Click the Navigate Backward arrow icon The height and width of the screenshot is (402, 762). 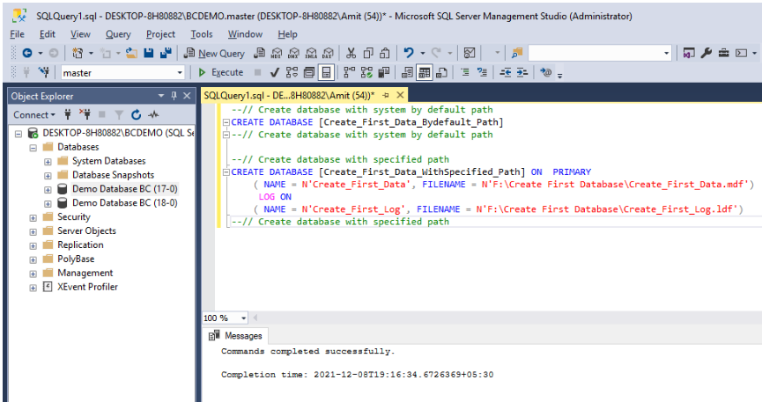click(27, 53)
